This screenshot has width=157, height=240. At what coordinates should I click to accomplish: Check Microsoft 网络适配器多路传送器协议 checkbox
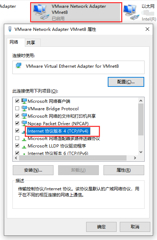(x=17, y=138)
